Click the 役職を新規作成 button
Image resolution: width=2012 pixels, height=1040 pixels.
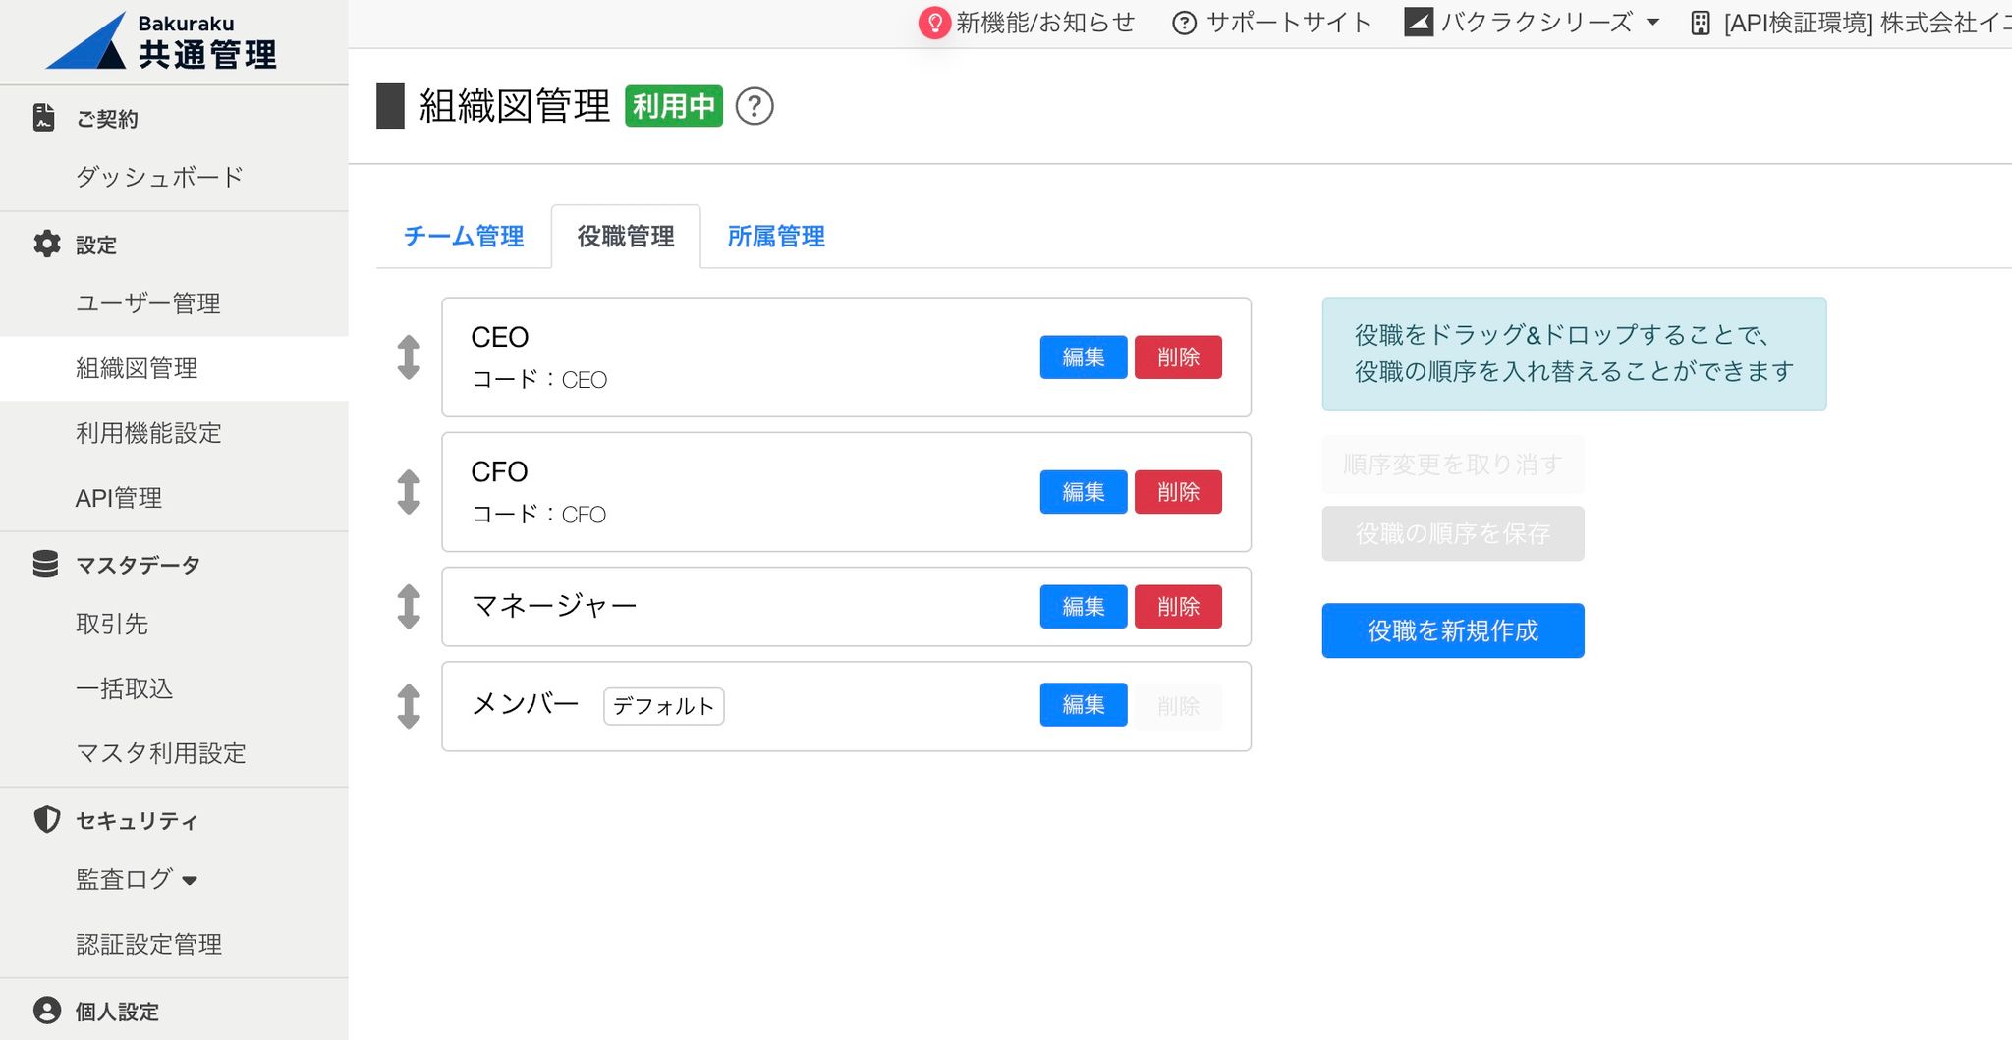[x=1452, y=629]
